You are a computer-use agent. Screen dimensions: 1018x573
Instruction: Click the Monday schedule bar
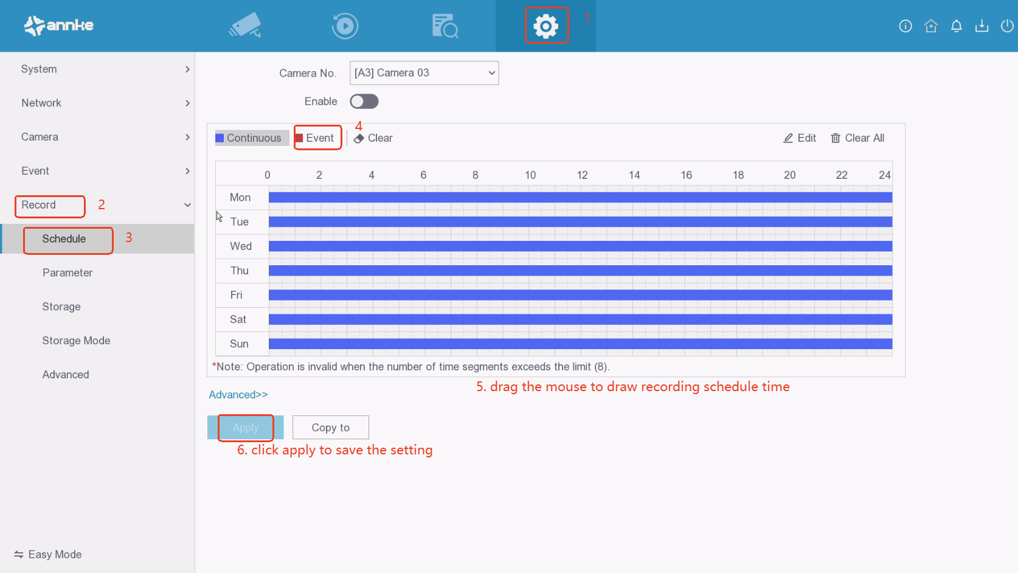point(581,197)
